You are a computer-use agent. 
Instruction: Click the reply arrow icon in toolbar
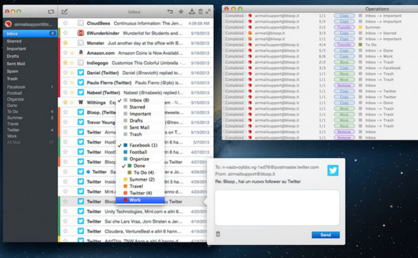(x=170, y=11)
